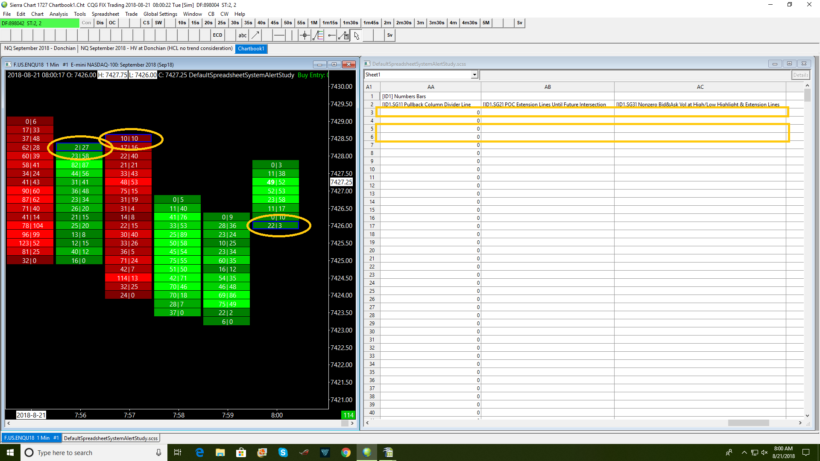Select the crosshair chart values tool
Image resolution: width=820 pixels, height=461 pixels.
pyautogui.click(x=305, y=35)
